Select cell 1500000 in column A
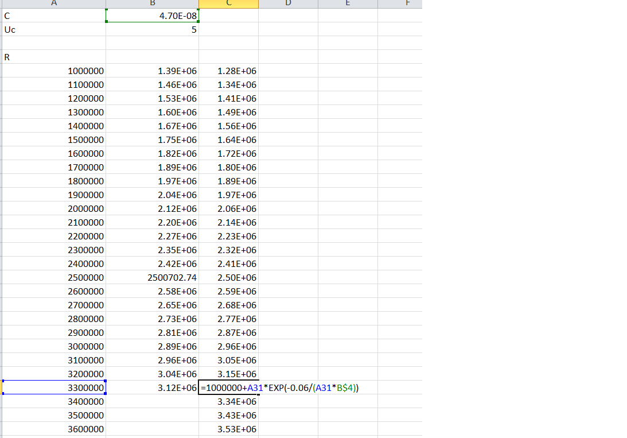Screen dimensions: 627x438 pyautogui.click(x=54, y=139)
